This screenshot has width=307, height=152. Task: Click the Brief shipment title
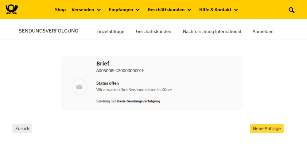(x=103, y=64)
